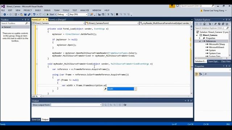Click the search icon in Solution Explorer search
This screenshot has height=130, width=232.
pos(227,28)
